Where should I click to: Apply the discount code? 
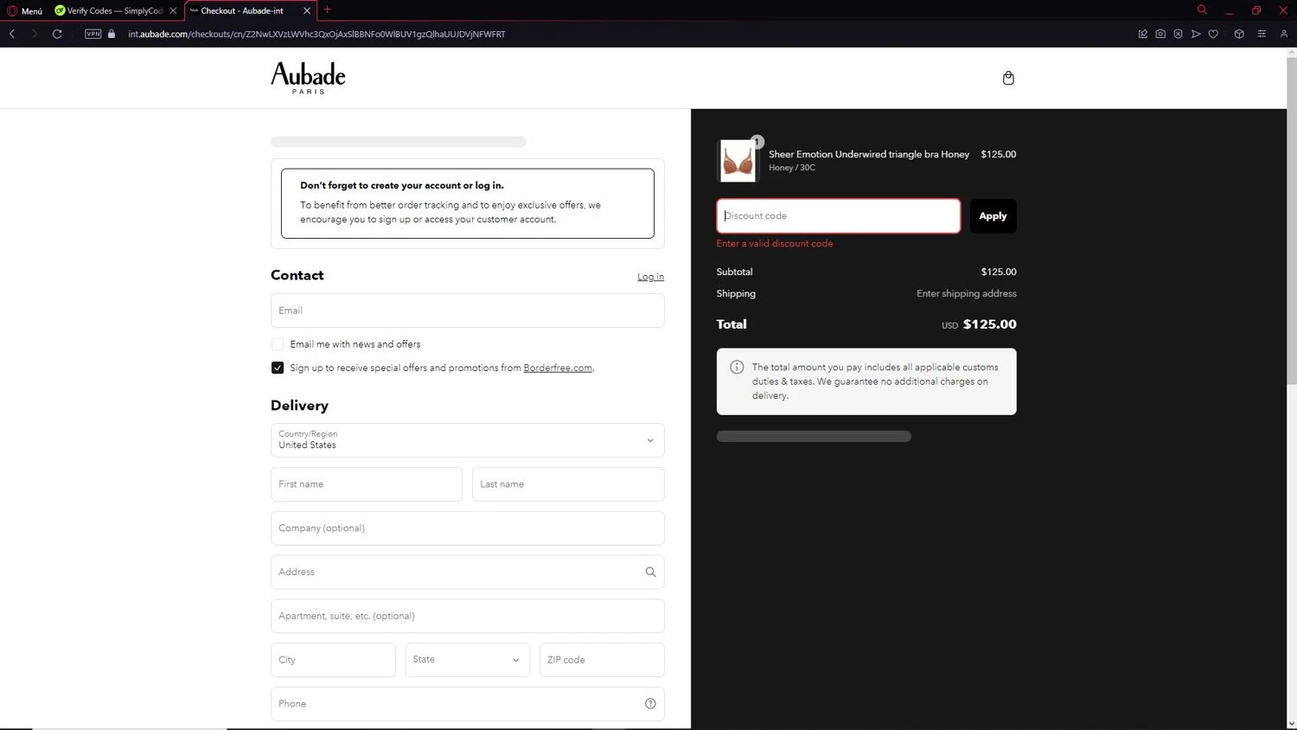[x=993, y=216]
